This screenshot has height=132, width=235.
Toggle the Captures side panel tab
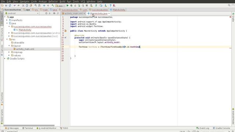tap(2, 50)
